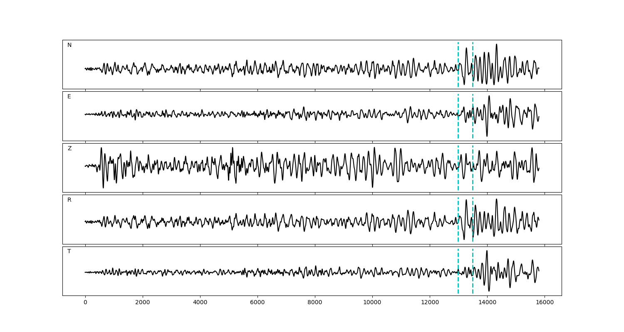Click the 16000 x-axis tick label
The width and height of the screenshot is (624, 332).
(544, 303)
